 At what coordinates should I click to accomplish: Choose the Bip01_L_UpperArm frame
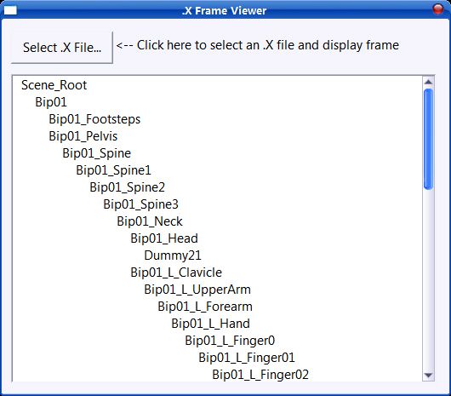[197, 290]
